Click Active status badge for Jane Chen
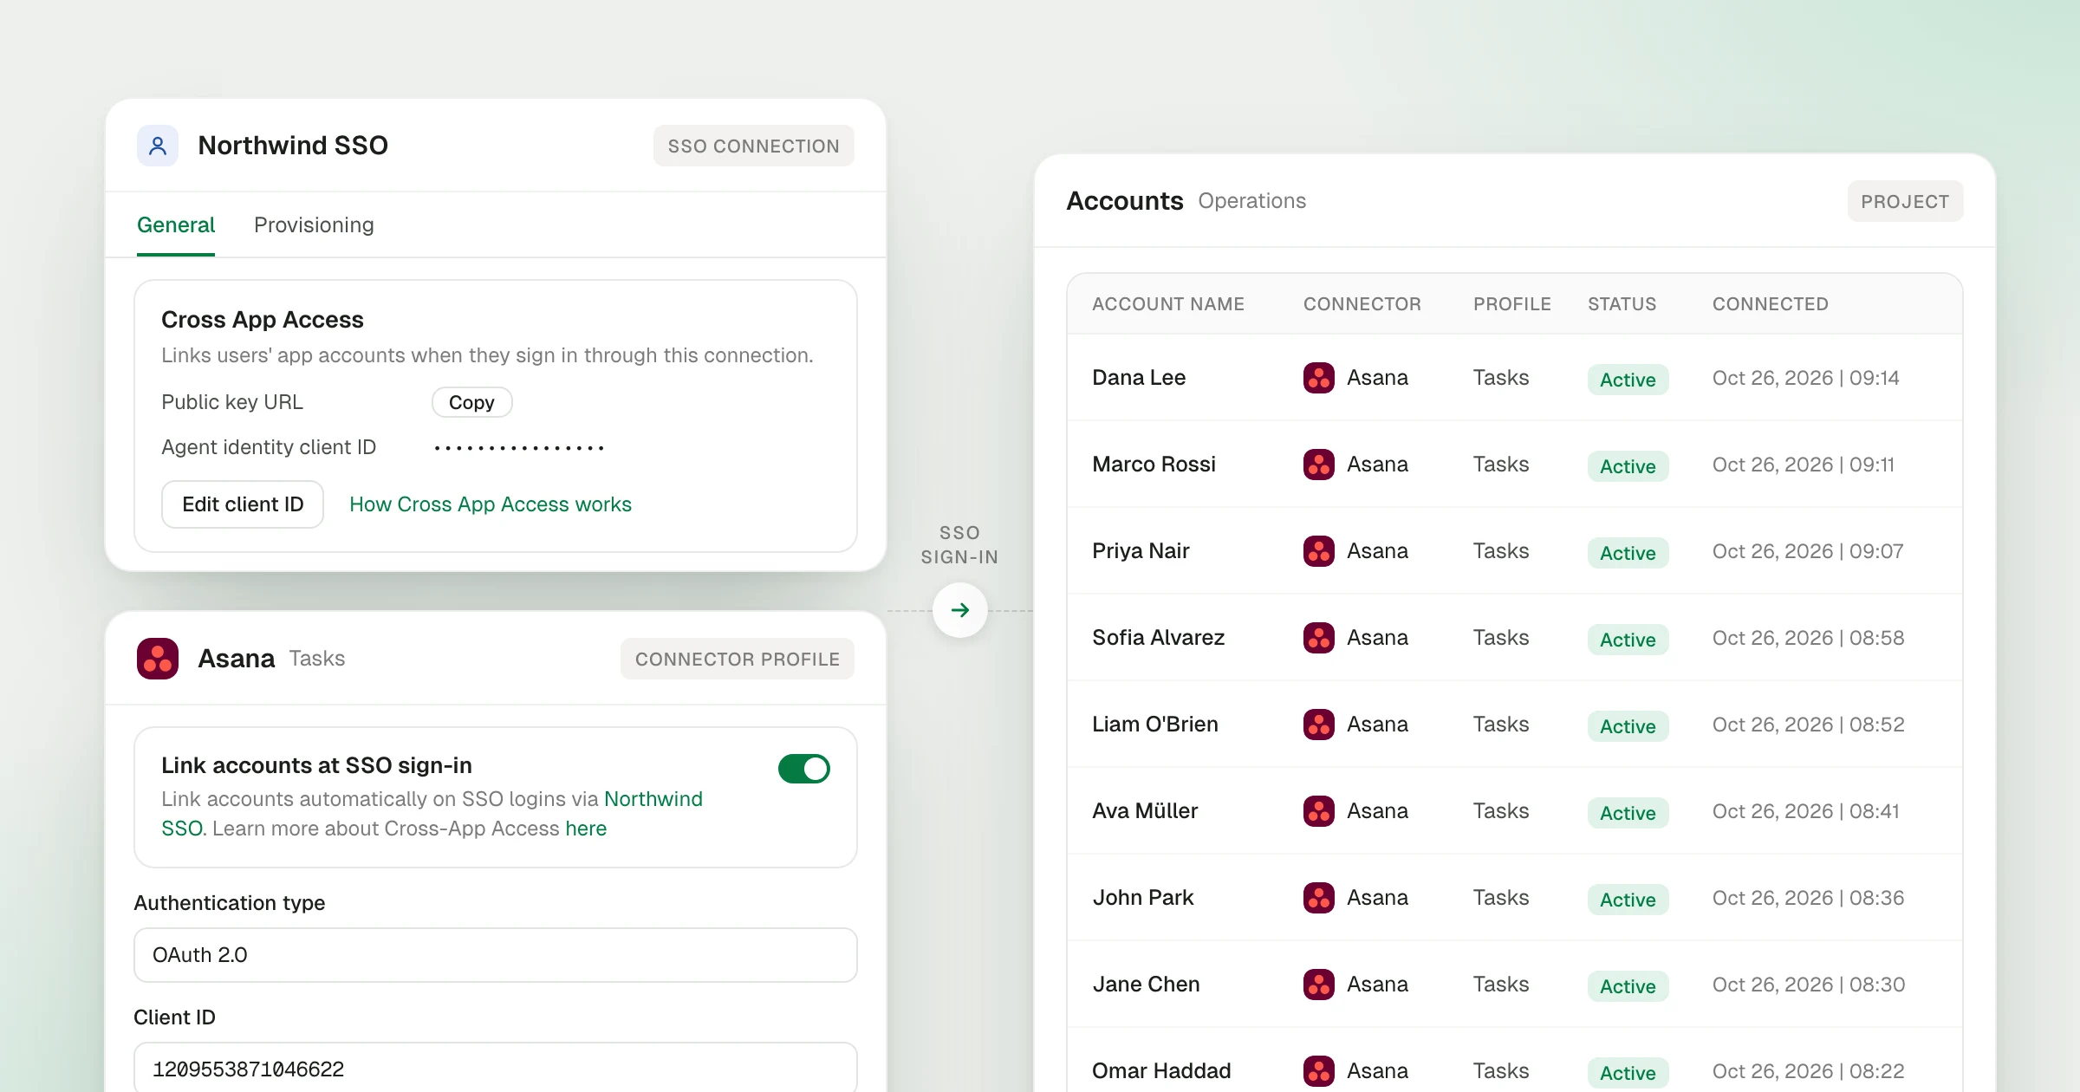The width and height of the screenshot is (2080, 1092). [1628, 986]
